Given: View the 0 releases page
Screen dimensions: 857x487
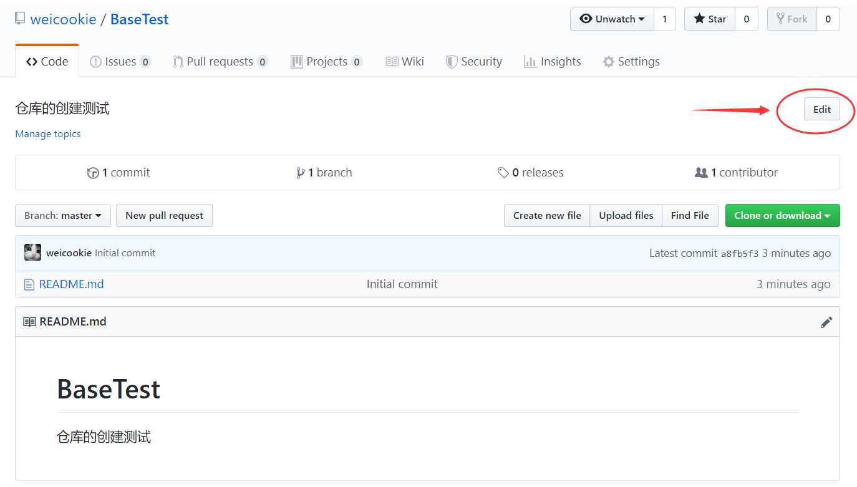Looking at the screenshot, I should tap(531, 173).
